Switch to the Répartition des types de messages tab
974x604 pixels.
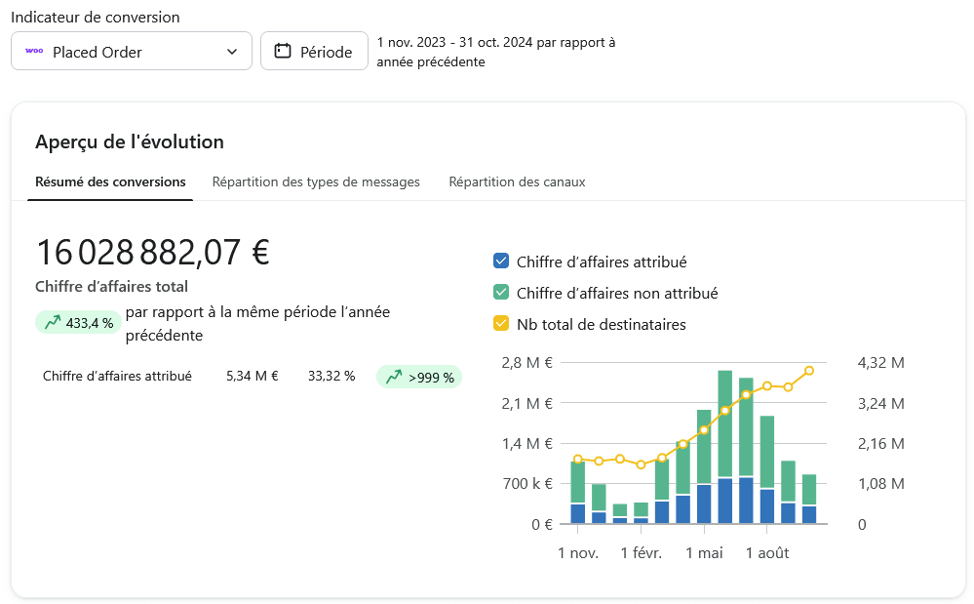tap(316, 181)
